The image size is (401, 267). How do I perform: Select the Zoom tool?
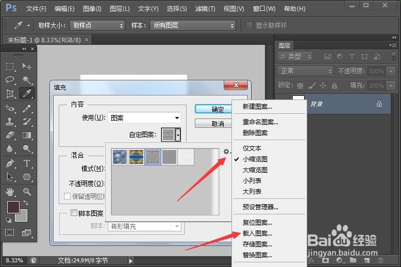[x=27, y=191]
